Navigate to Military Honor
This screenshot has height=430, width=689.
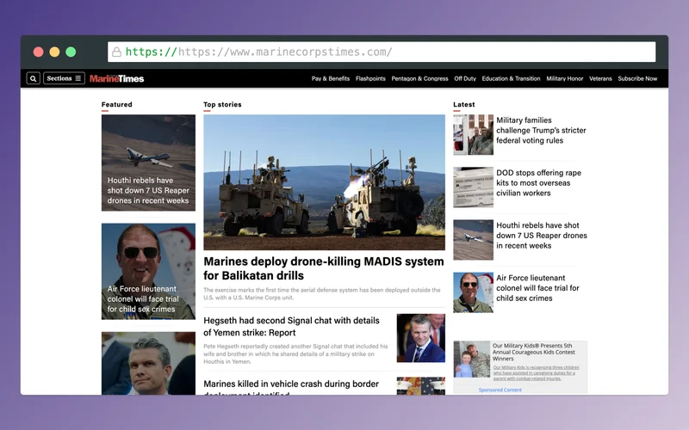click(x=564, y=78)
